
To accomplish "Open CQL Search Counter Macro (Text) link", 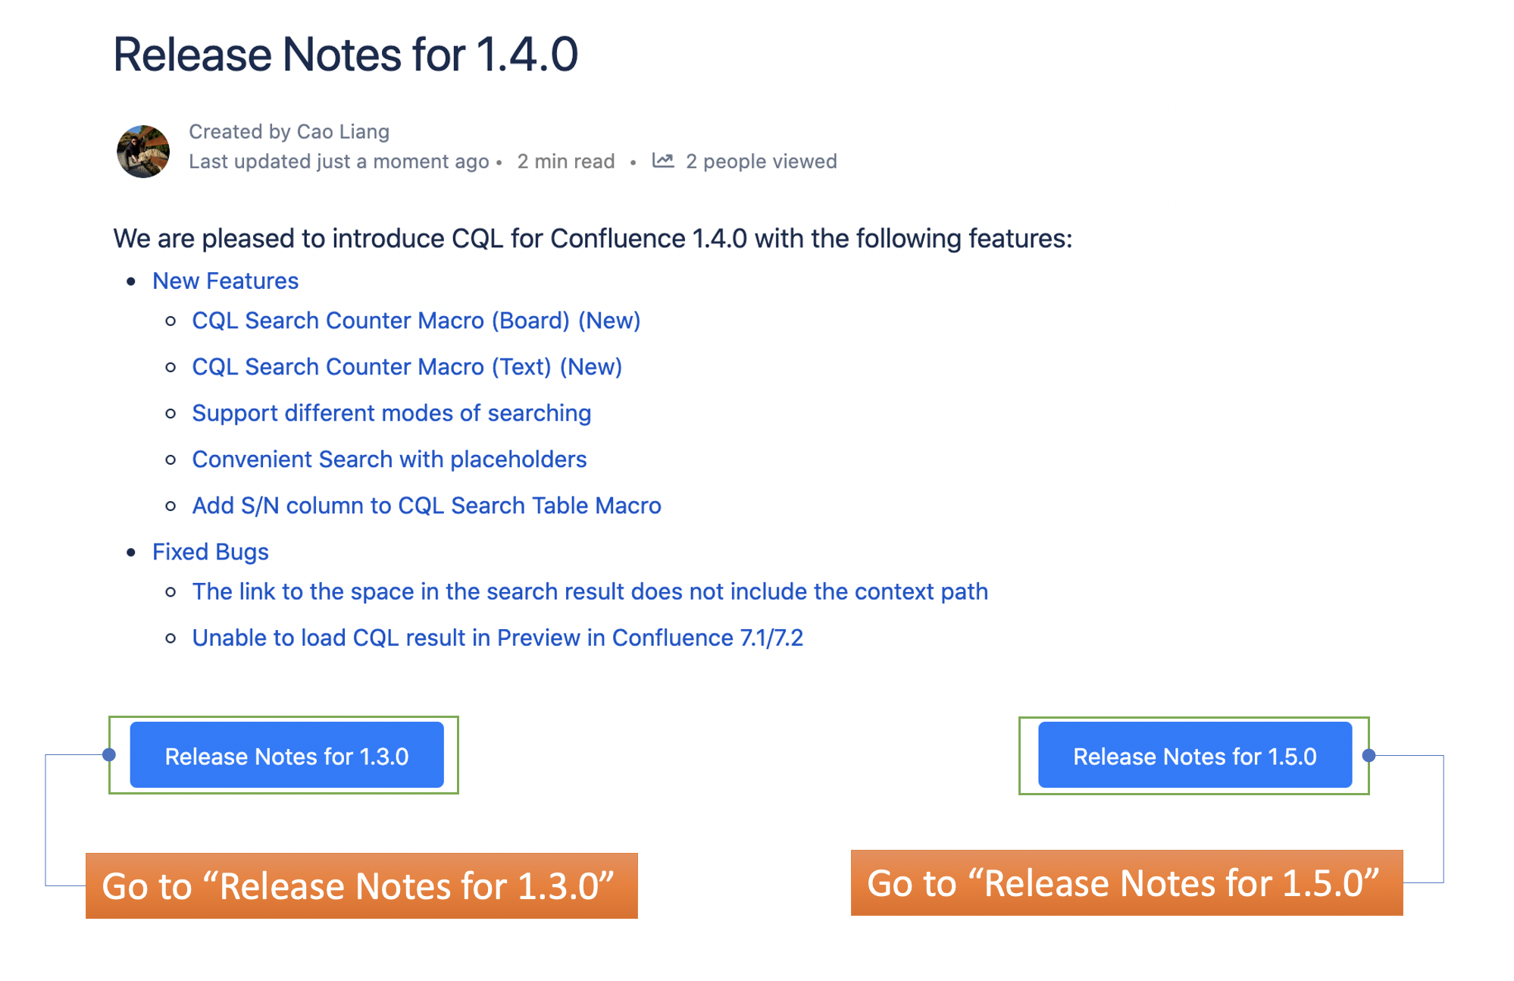I will coord(407,367).
